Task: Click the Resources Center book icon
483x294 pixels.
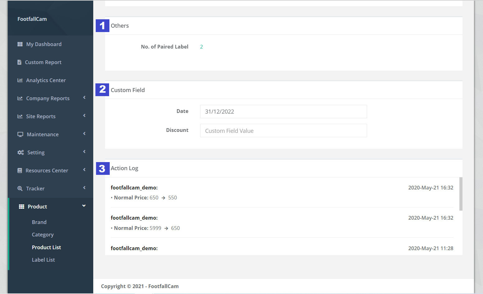Action: click(x=20, y=170)
